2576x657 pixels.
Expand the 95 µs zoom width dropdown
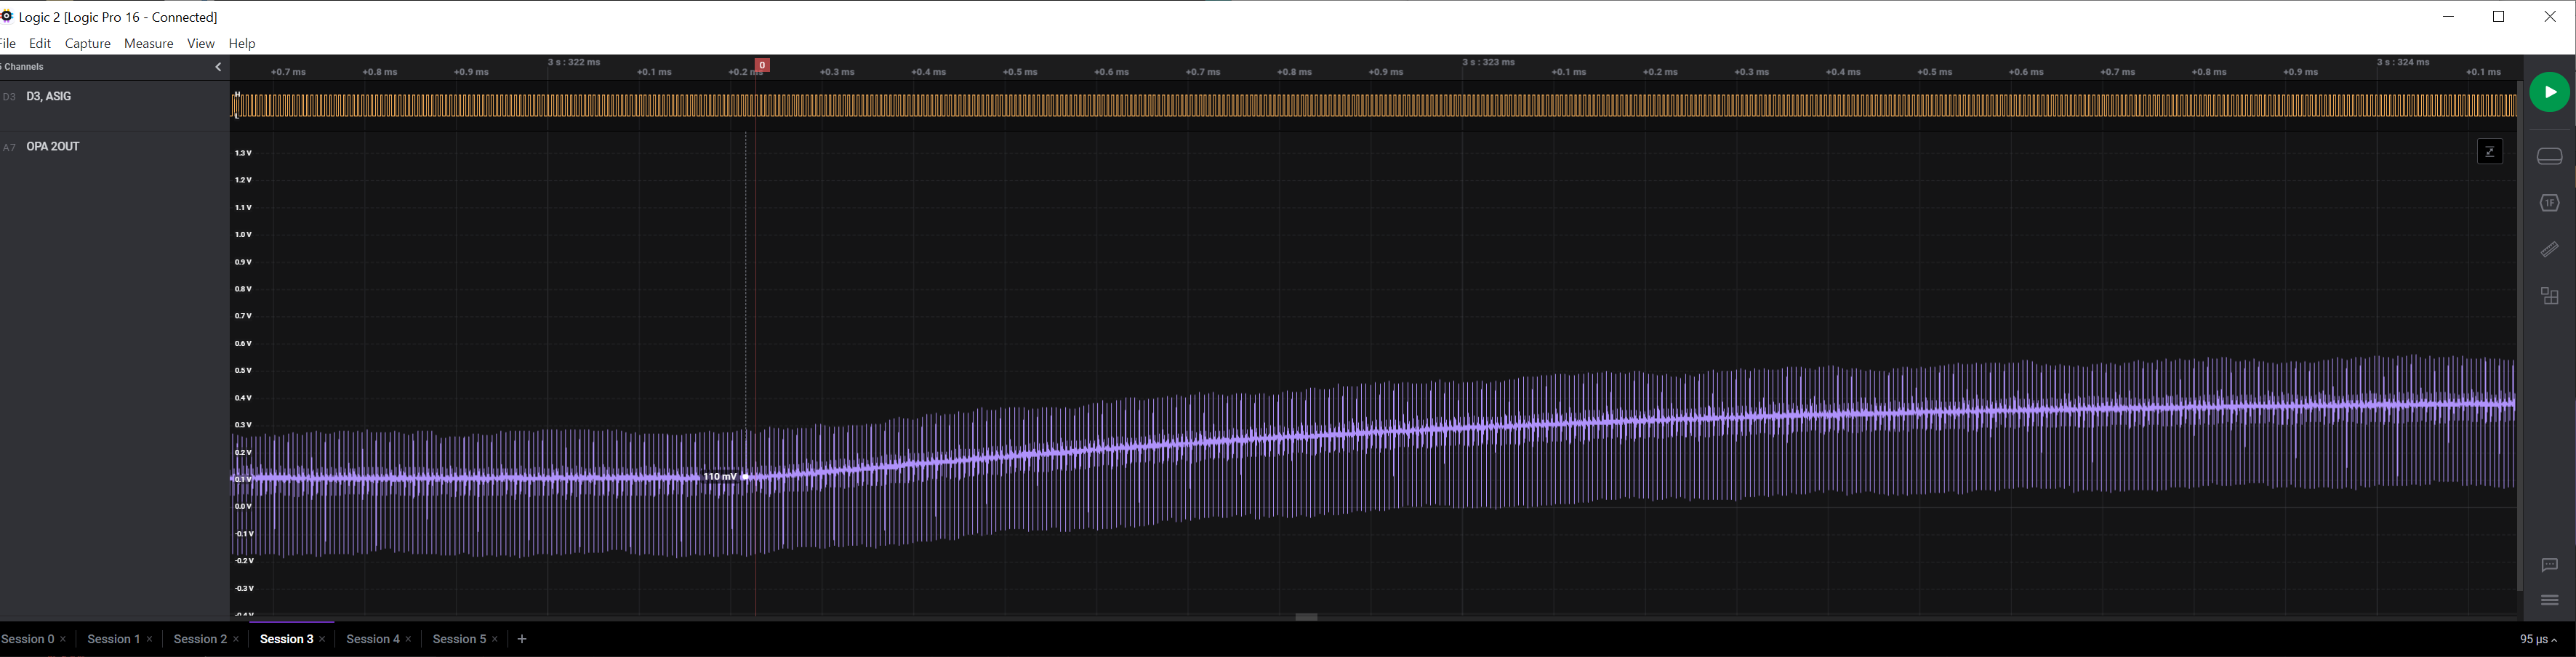point(2539,640)
